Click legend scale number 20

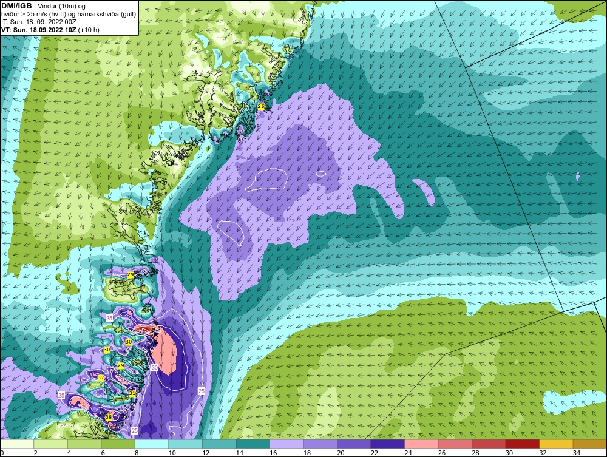point(341,453)
